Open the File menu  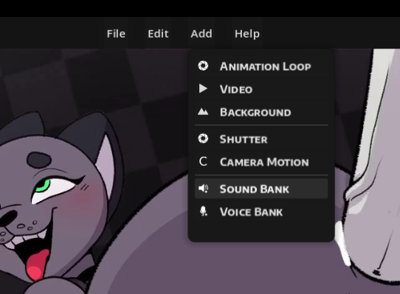click(x=116, y=33)
